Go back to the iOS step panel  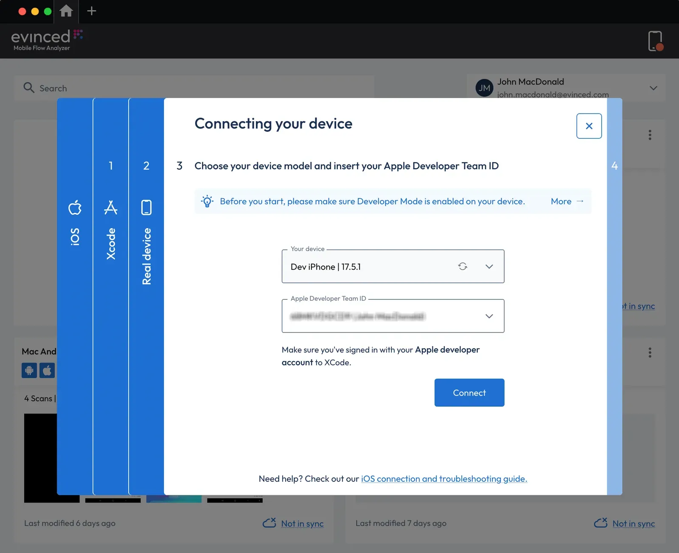point(75,296)
